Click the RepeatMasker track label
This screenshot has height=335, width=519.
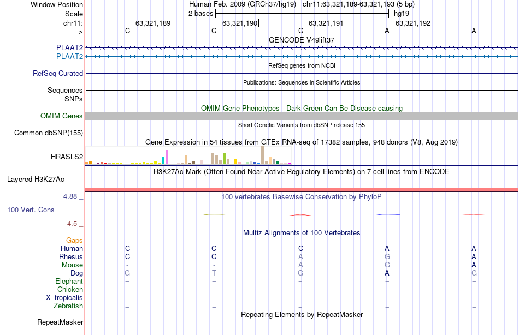[60, 322]
